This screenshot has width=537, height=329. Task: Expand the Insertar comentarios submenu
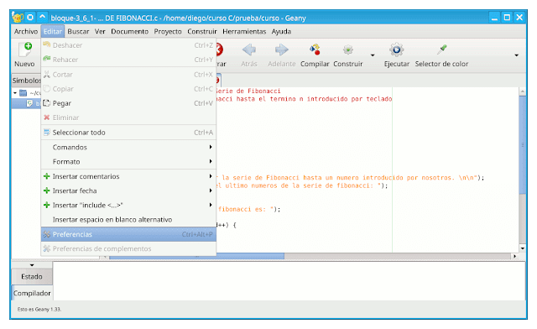(x=128, y=176)
